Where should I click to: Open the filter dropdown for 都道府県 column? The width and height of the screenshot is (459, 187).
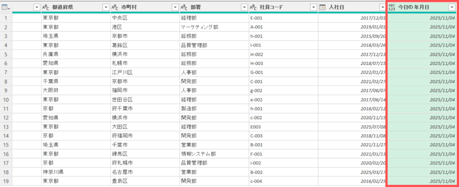(x=106, y=8)
